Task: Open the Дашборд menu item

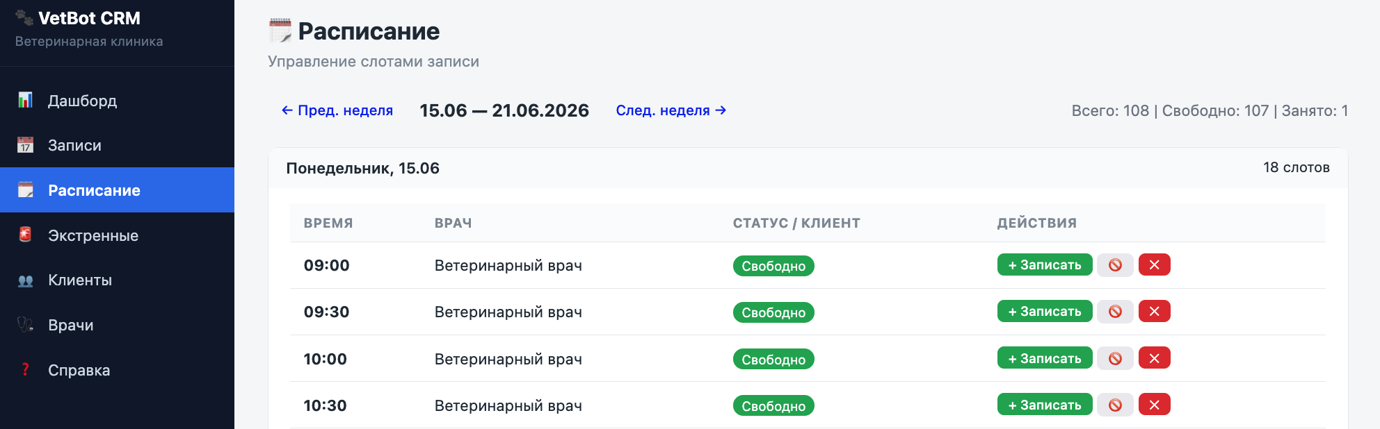Action: (x=117, y=100)
